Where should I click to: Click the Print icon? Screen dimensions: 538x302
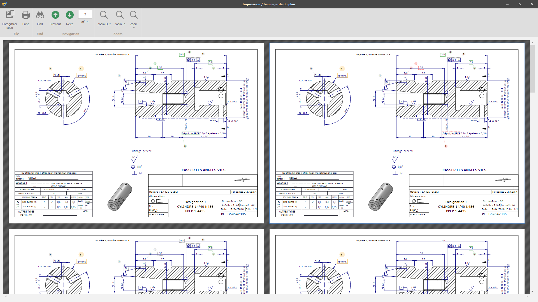(25, 15)
